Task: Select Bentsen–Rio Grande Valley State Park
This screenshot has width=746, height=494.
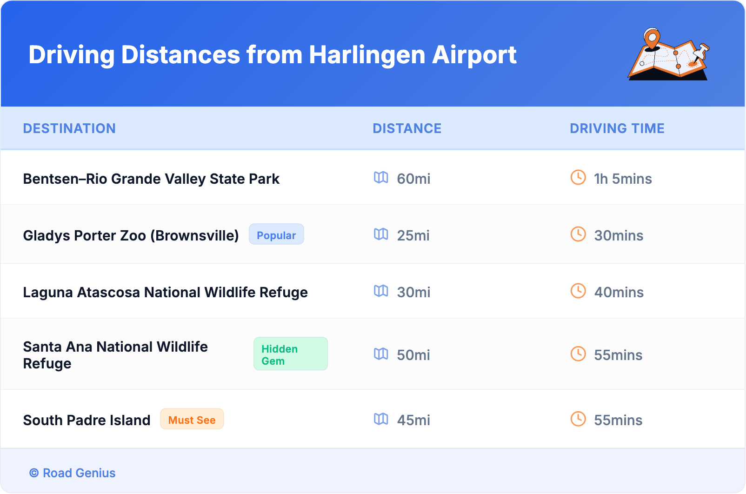Action: pyautogui.click(x=151, y=179)
